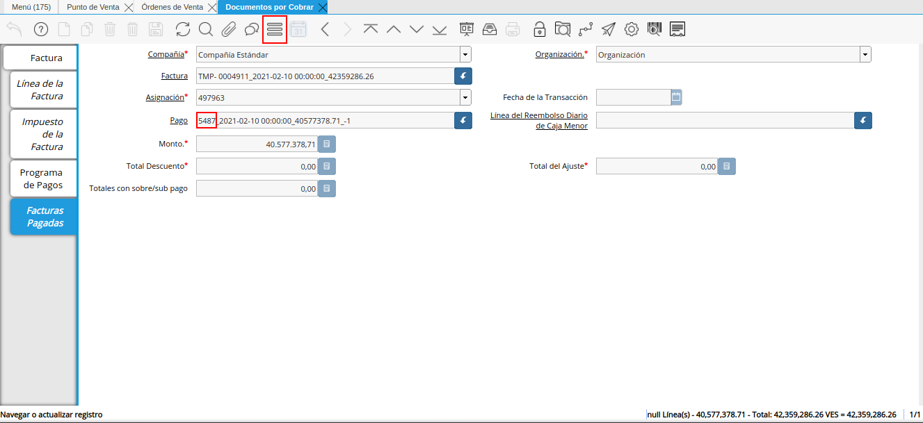923x423 pixels.
Task: Open zoom across folder-magnifier icon
Action: click(x=563, y=29)
